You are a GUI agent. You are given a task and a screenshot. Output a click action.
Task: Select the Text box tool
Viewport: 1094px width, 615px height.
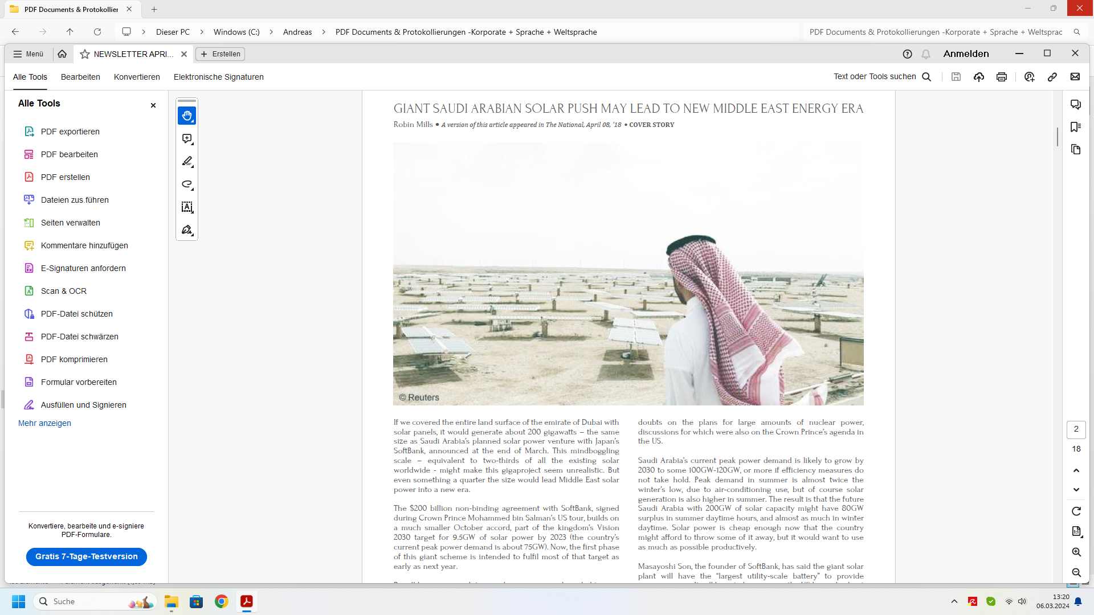[187, 207]
